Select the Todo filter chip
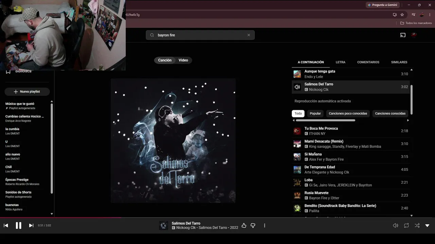This screenshot has height=244, width=435. pos(298,114)
